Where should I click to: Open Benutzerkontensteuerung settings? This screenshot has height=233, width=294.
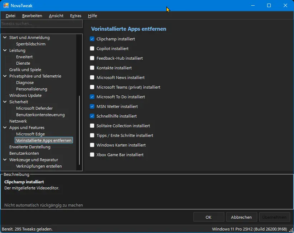point(40,115)
